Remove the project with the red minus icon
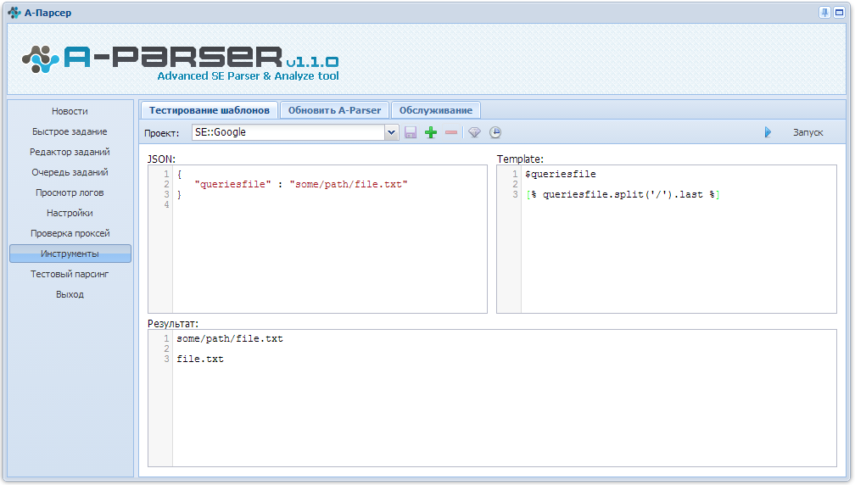Image resolution: width=855 pixels, height=485 pixels. tap(451, 132)
